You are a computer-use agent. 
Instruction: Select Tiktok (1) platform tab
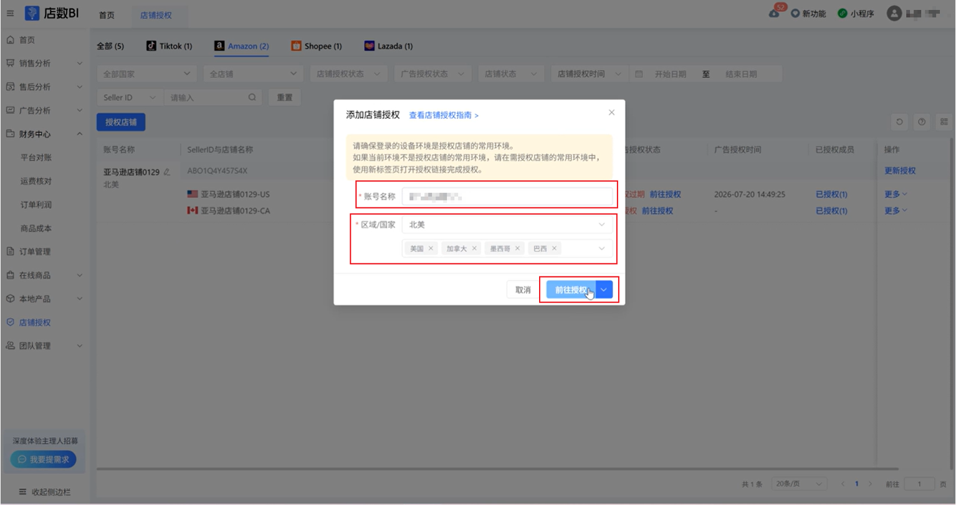pos(169,46)
